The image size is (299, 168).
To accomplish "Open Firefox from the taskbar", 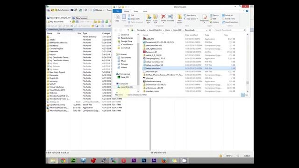I will (x=164, y=161).
